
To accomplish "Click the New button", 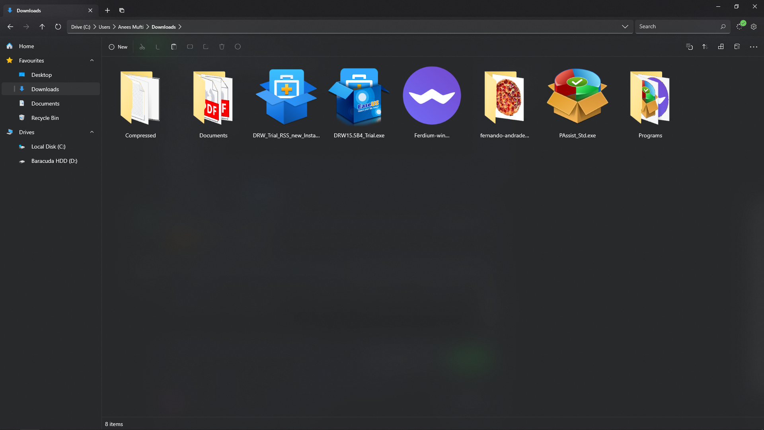I will [118, 47].
